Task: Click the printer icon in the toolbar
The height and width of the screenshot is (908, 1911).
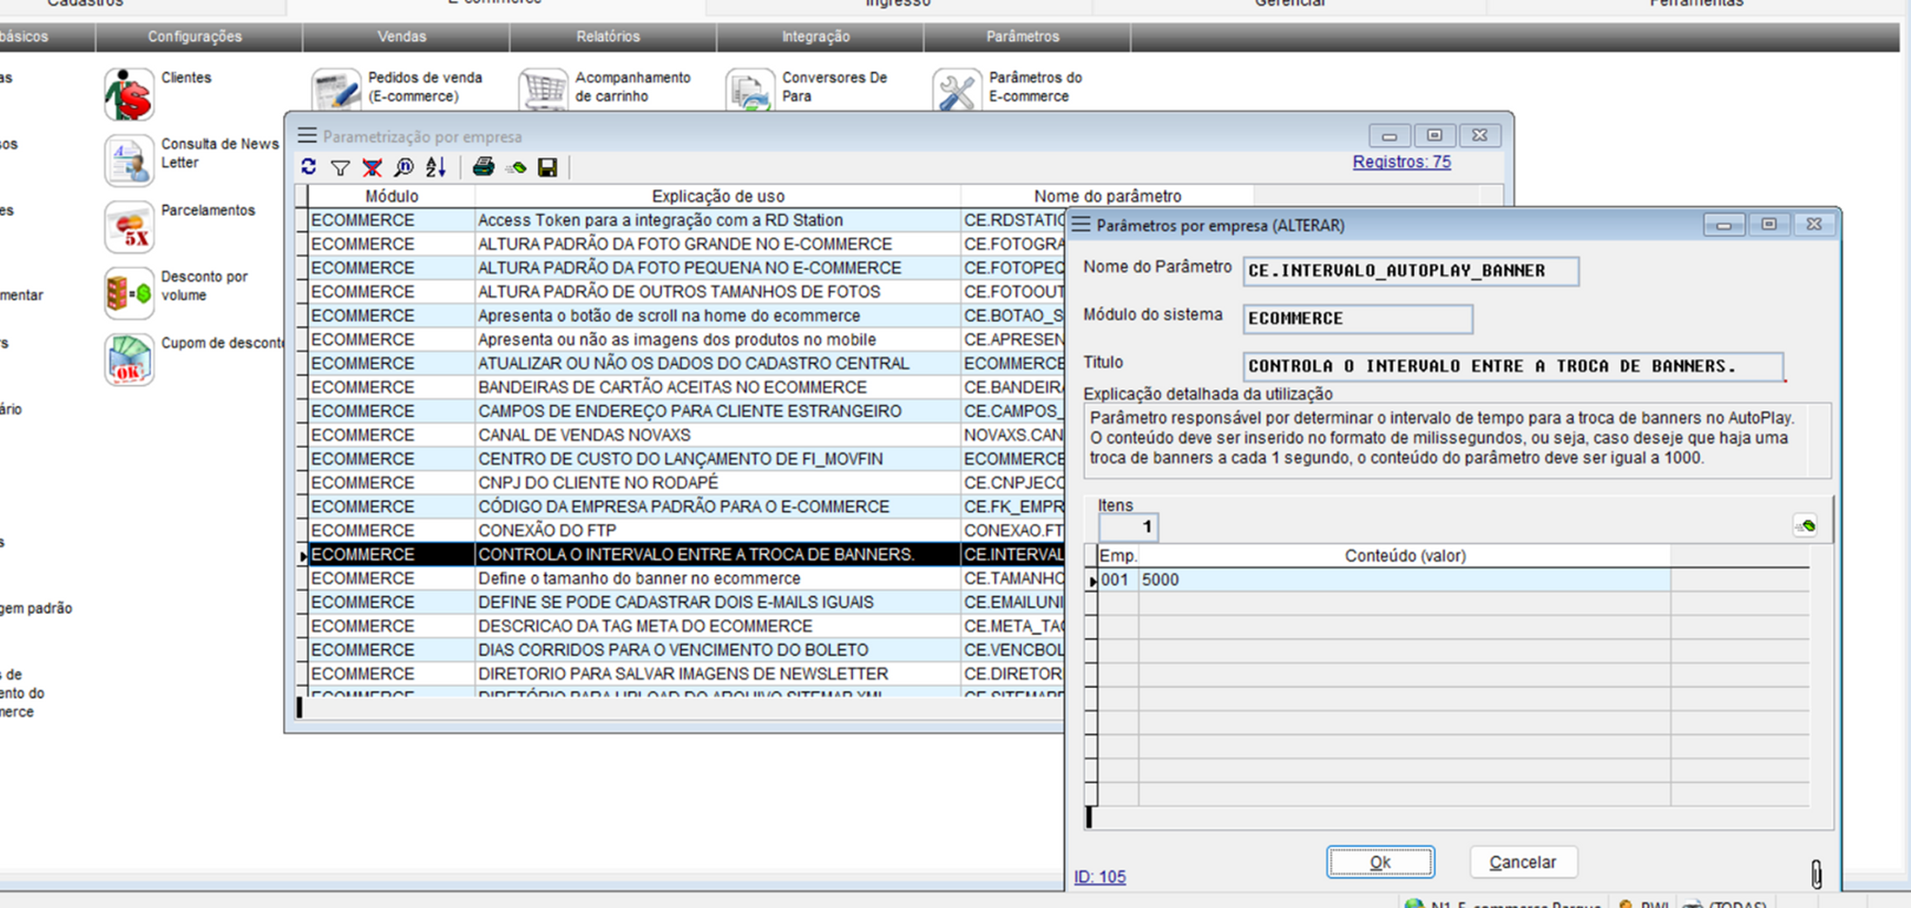Action: point(483,167)
